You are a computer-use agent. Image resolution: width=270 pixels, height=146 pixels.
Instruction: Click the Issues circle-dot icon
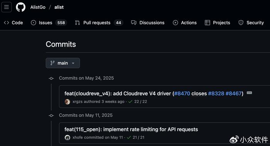pos(34,23)
